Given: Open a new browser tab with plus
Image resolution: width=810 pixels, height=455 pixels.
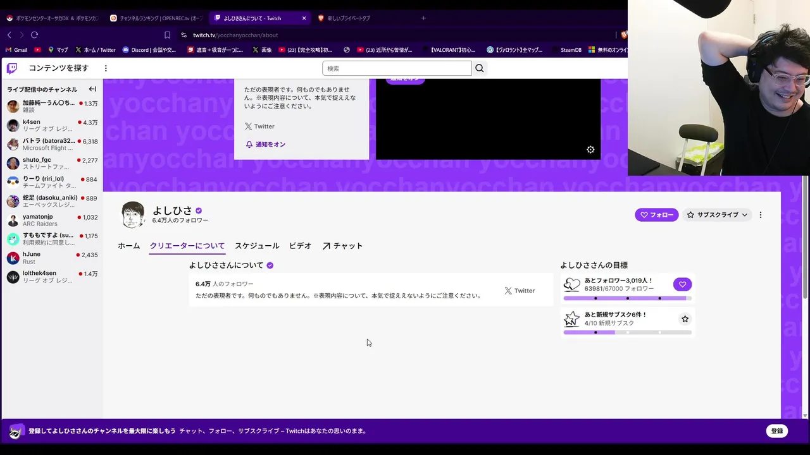Looking at the screenshot, I should (x=423, y=18).
